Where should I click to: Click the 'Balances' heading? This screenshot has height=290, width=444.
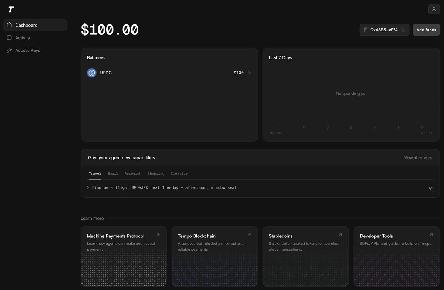(x=96, y=57)
